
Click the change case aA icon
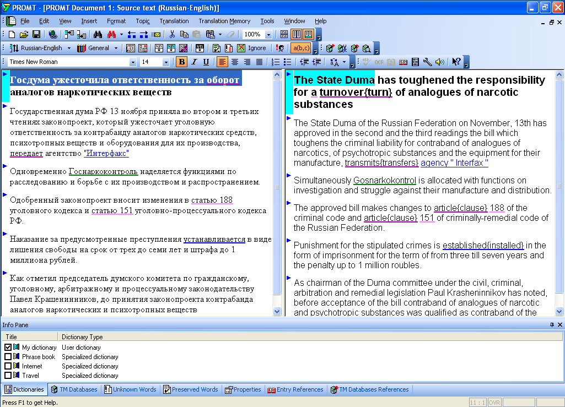point(335,62)
